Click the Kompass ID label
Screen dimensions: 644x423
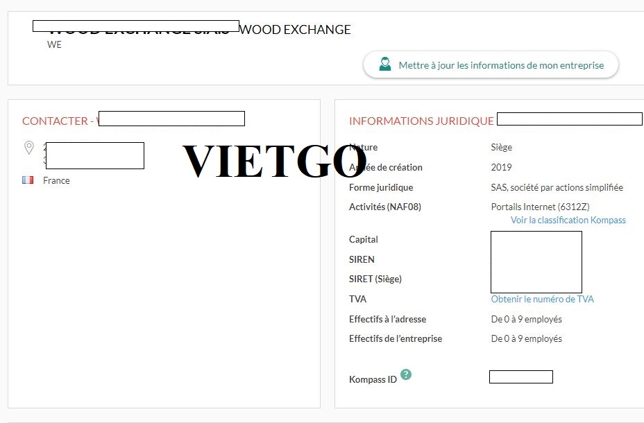[373, 379]
